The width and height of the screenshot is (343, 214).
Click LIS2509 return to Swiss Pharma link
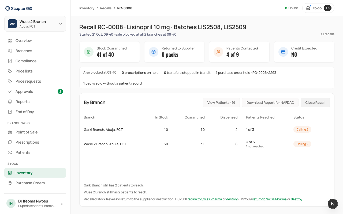pyautogui.click(x=269, y=199)
